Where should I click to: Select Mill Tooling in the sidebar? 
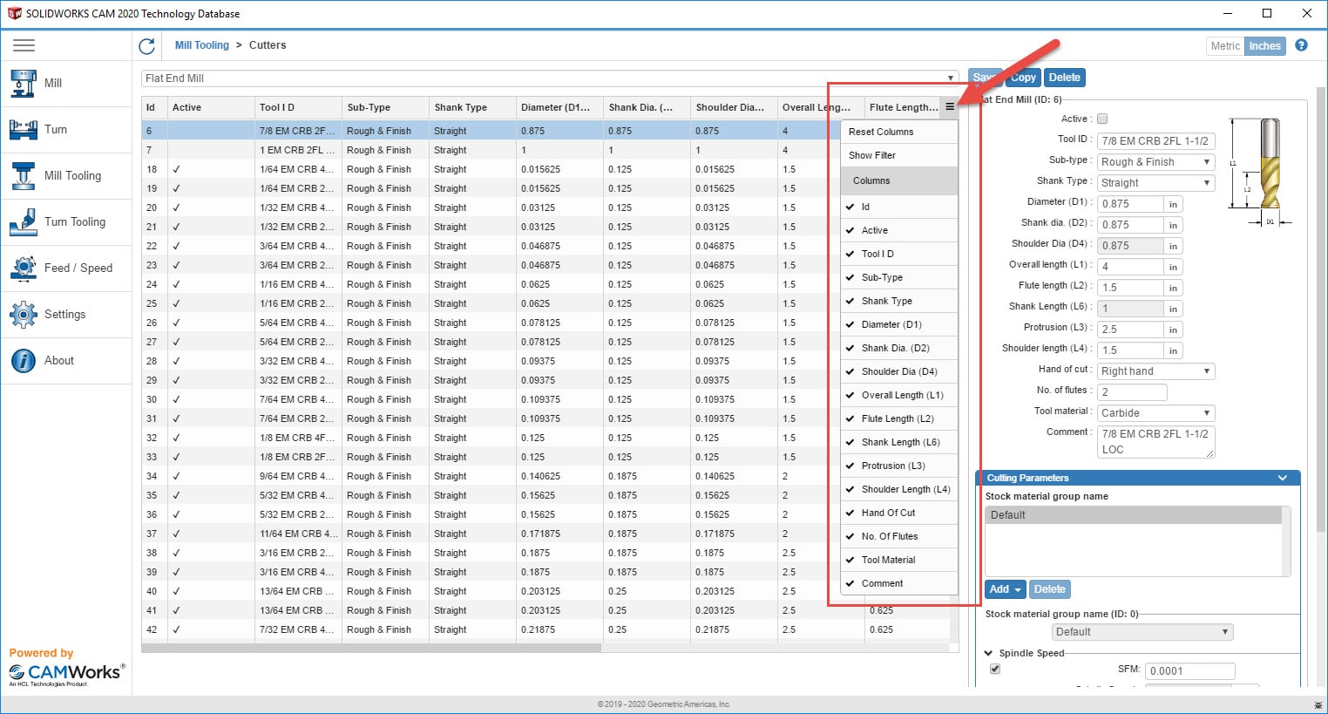66,175
